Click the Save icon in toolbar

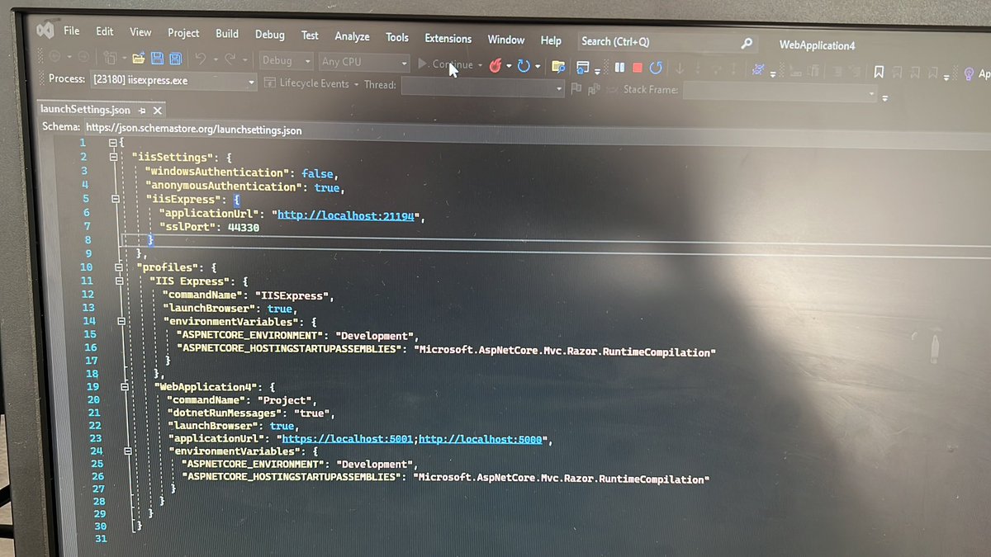157,59
